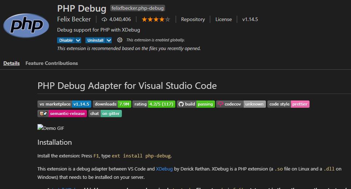Screen dimensions: 351x189
Task: Click the GitHub build passing badge
Action: coord(196,104)
